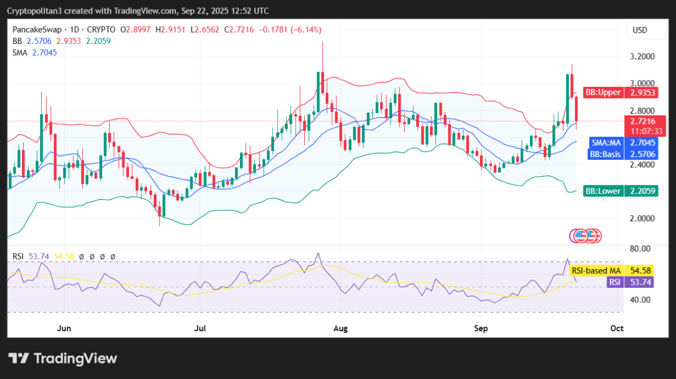Click the high price H2.9151
Screen dimensions: 676x379
[x=172, y=30]
